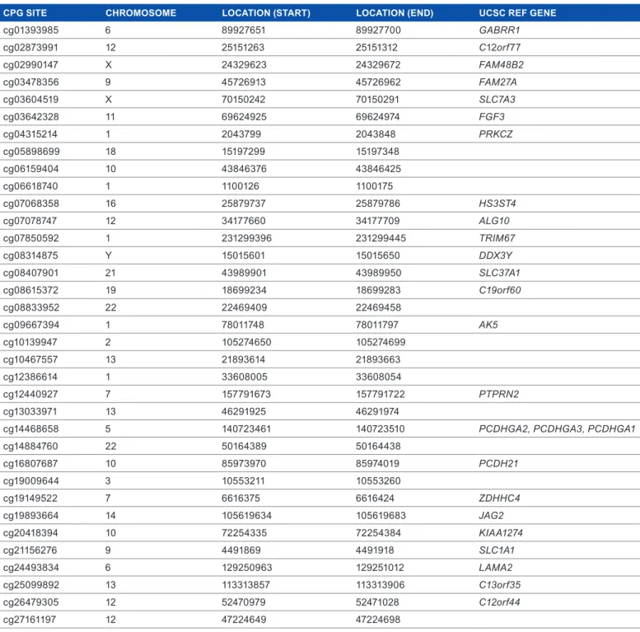Select gene PRKCZ
The height and width of the screenshot is (632, 640).
[496, 134]
